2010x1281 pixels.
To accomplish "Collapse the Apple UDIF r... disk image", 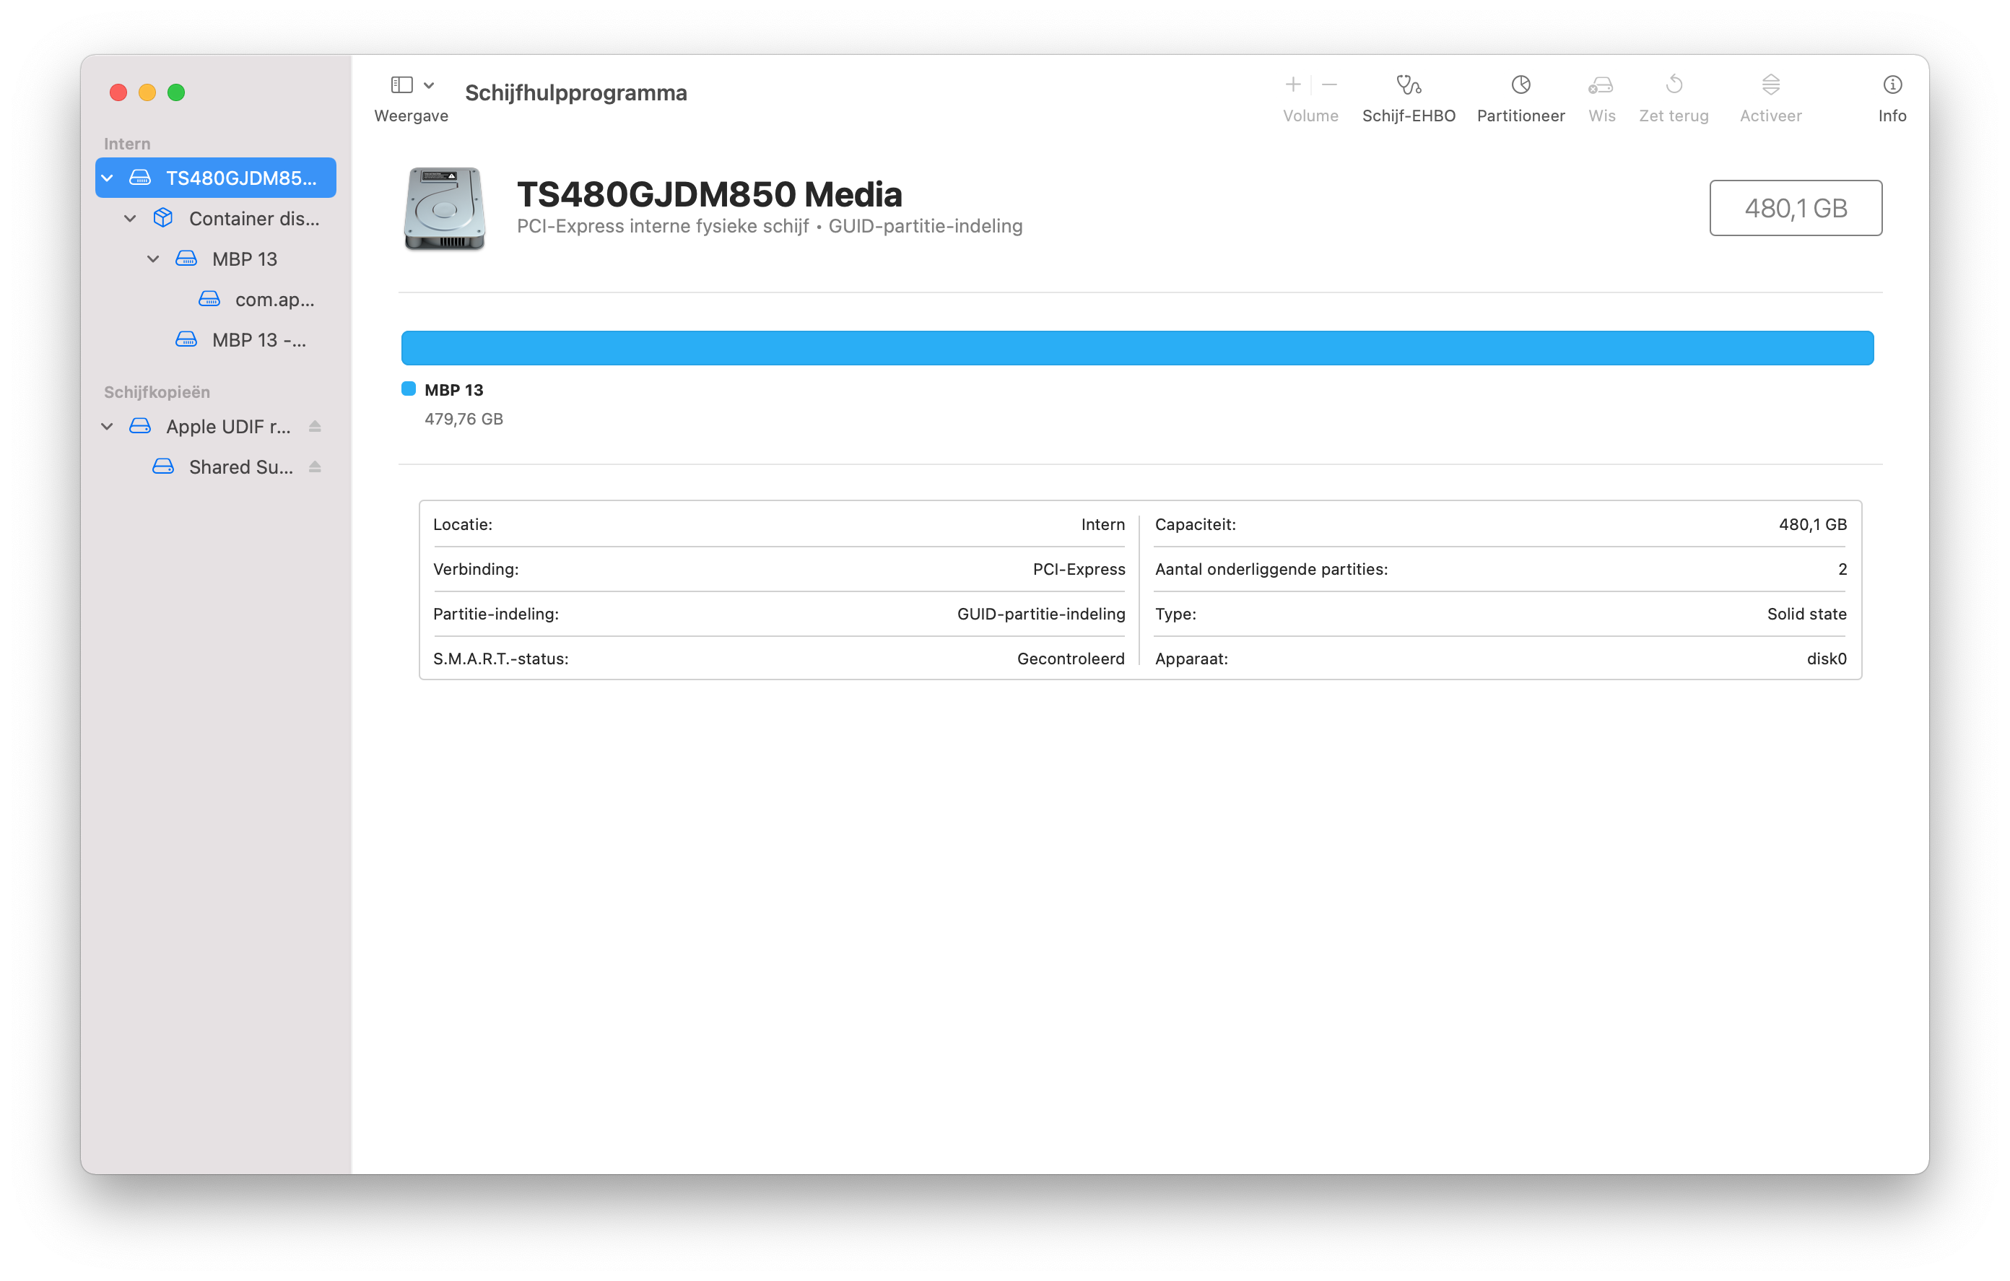I will (x=108, y=427).
